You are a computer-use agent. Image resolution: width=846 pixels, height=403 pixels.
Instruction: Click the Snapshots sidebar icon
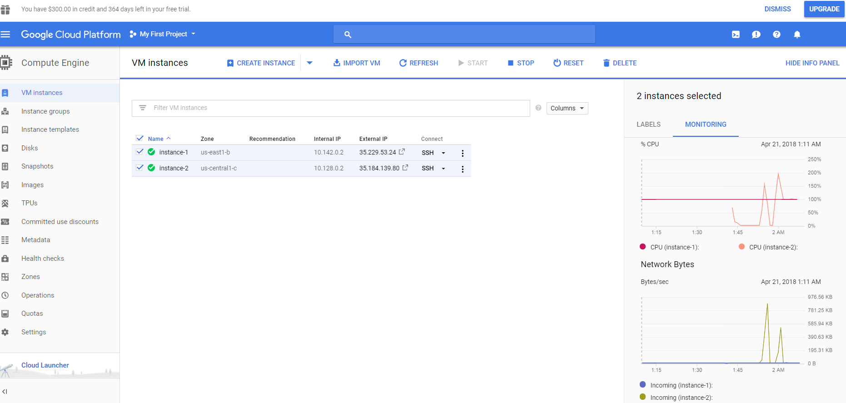point(5,166)
